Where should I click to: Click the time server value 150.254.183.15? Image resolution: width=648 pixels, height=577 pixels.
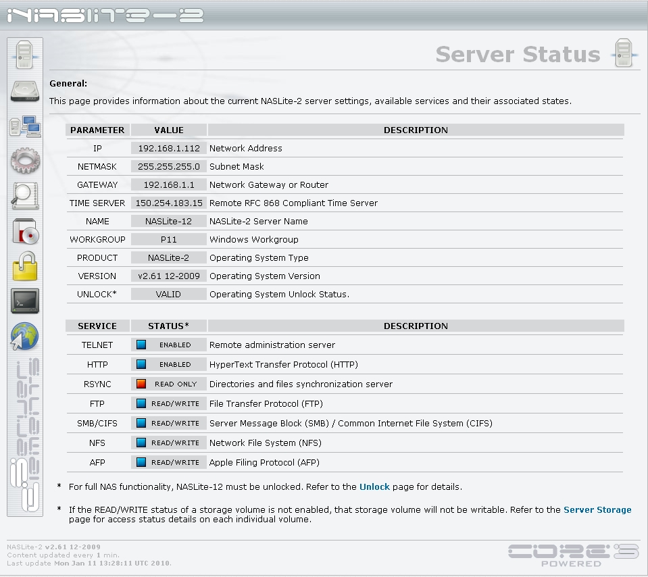(169, 203)
